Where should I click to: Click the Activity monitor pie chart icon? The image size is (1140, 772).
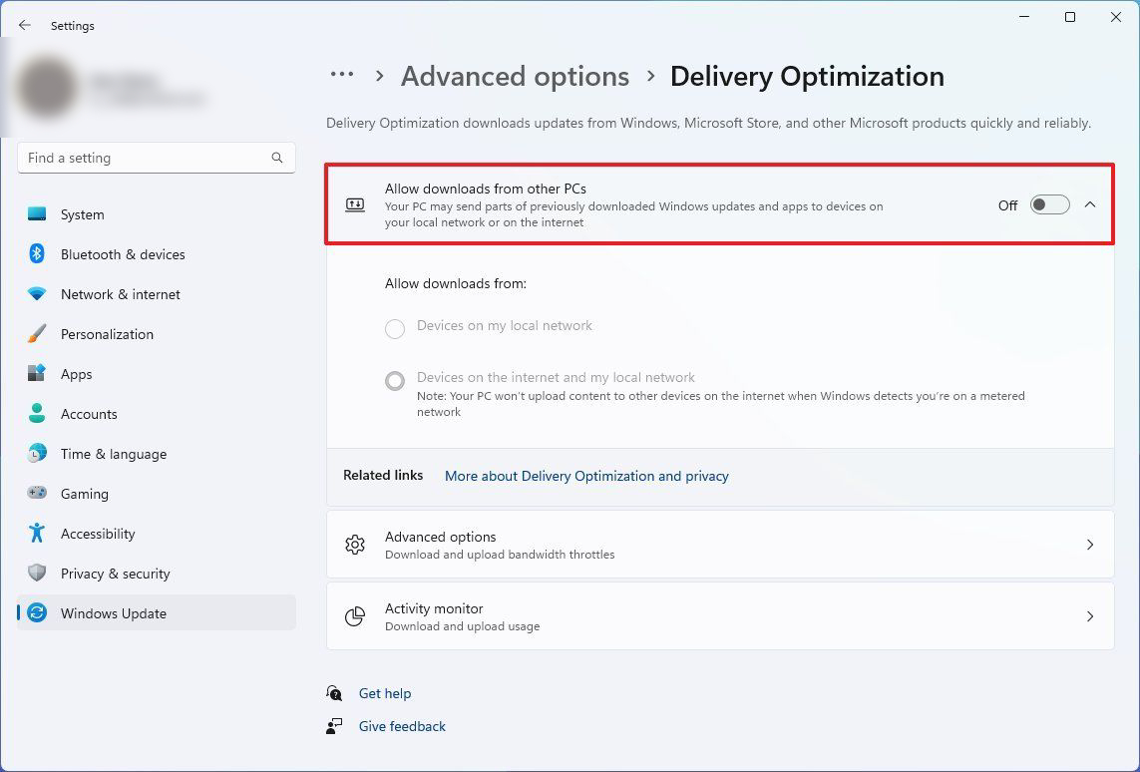355,616
